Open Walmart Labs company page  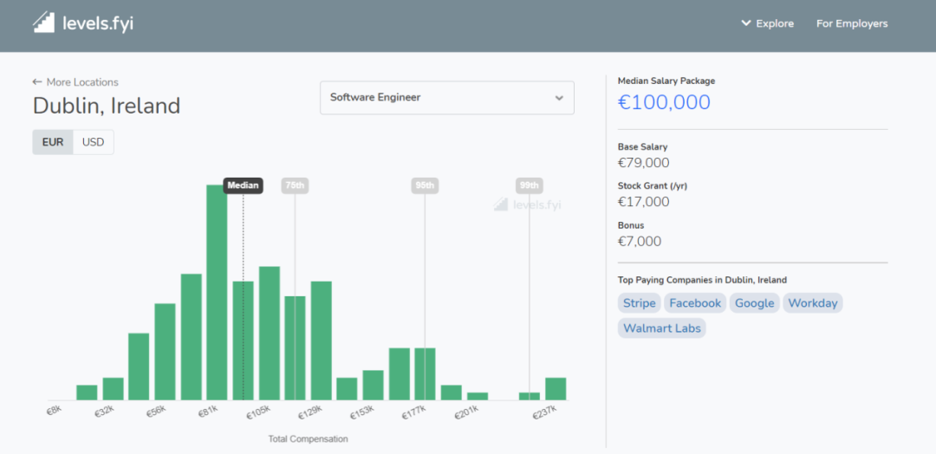coord(662,328)
